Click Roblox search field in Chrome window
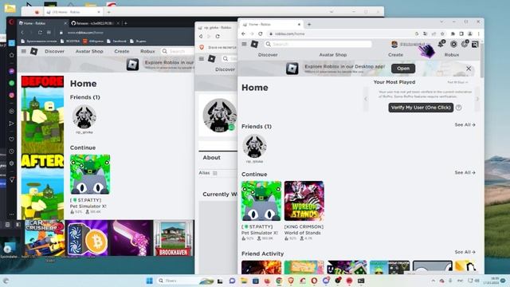510x287 pixels. point(318,44)
